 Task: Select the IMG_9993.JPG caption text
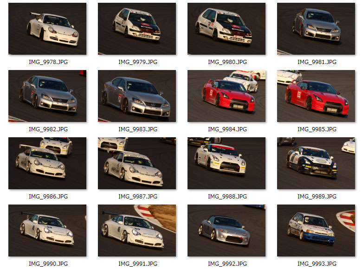click(317, 264)
